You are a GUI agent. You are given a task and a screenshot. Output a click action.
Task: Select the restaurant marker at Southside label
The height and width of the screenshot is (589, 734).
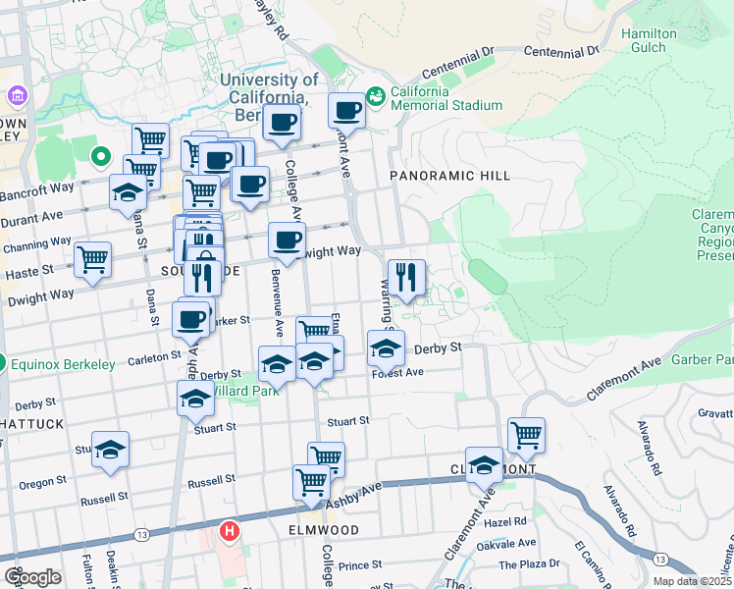pos(203,279)
